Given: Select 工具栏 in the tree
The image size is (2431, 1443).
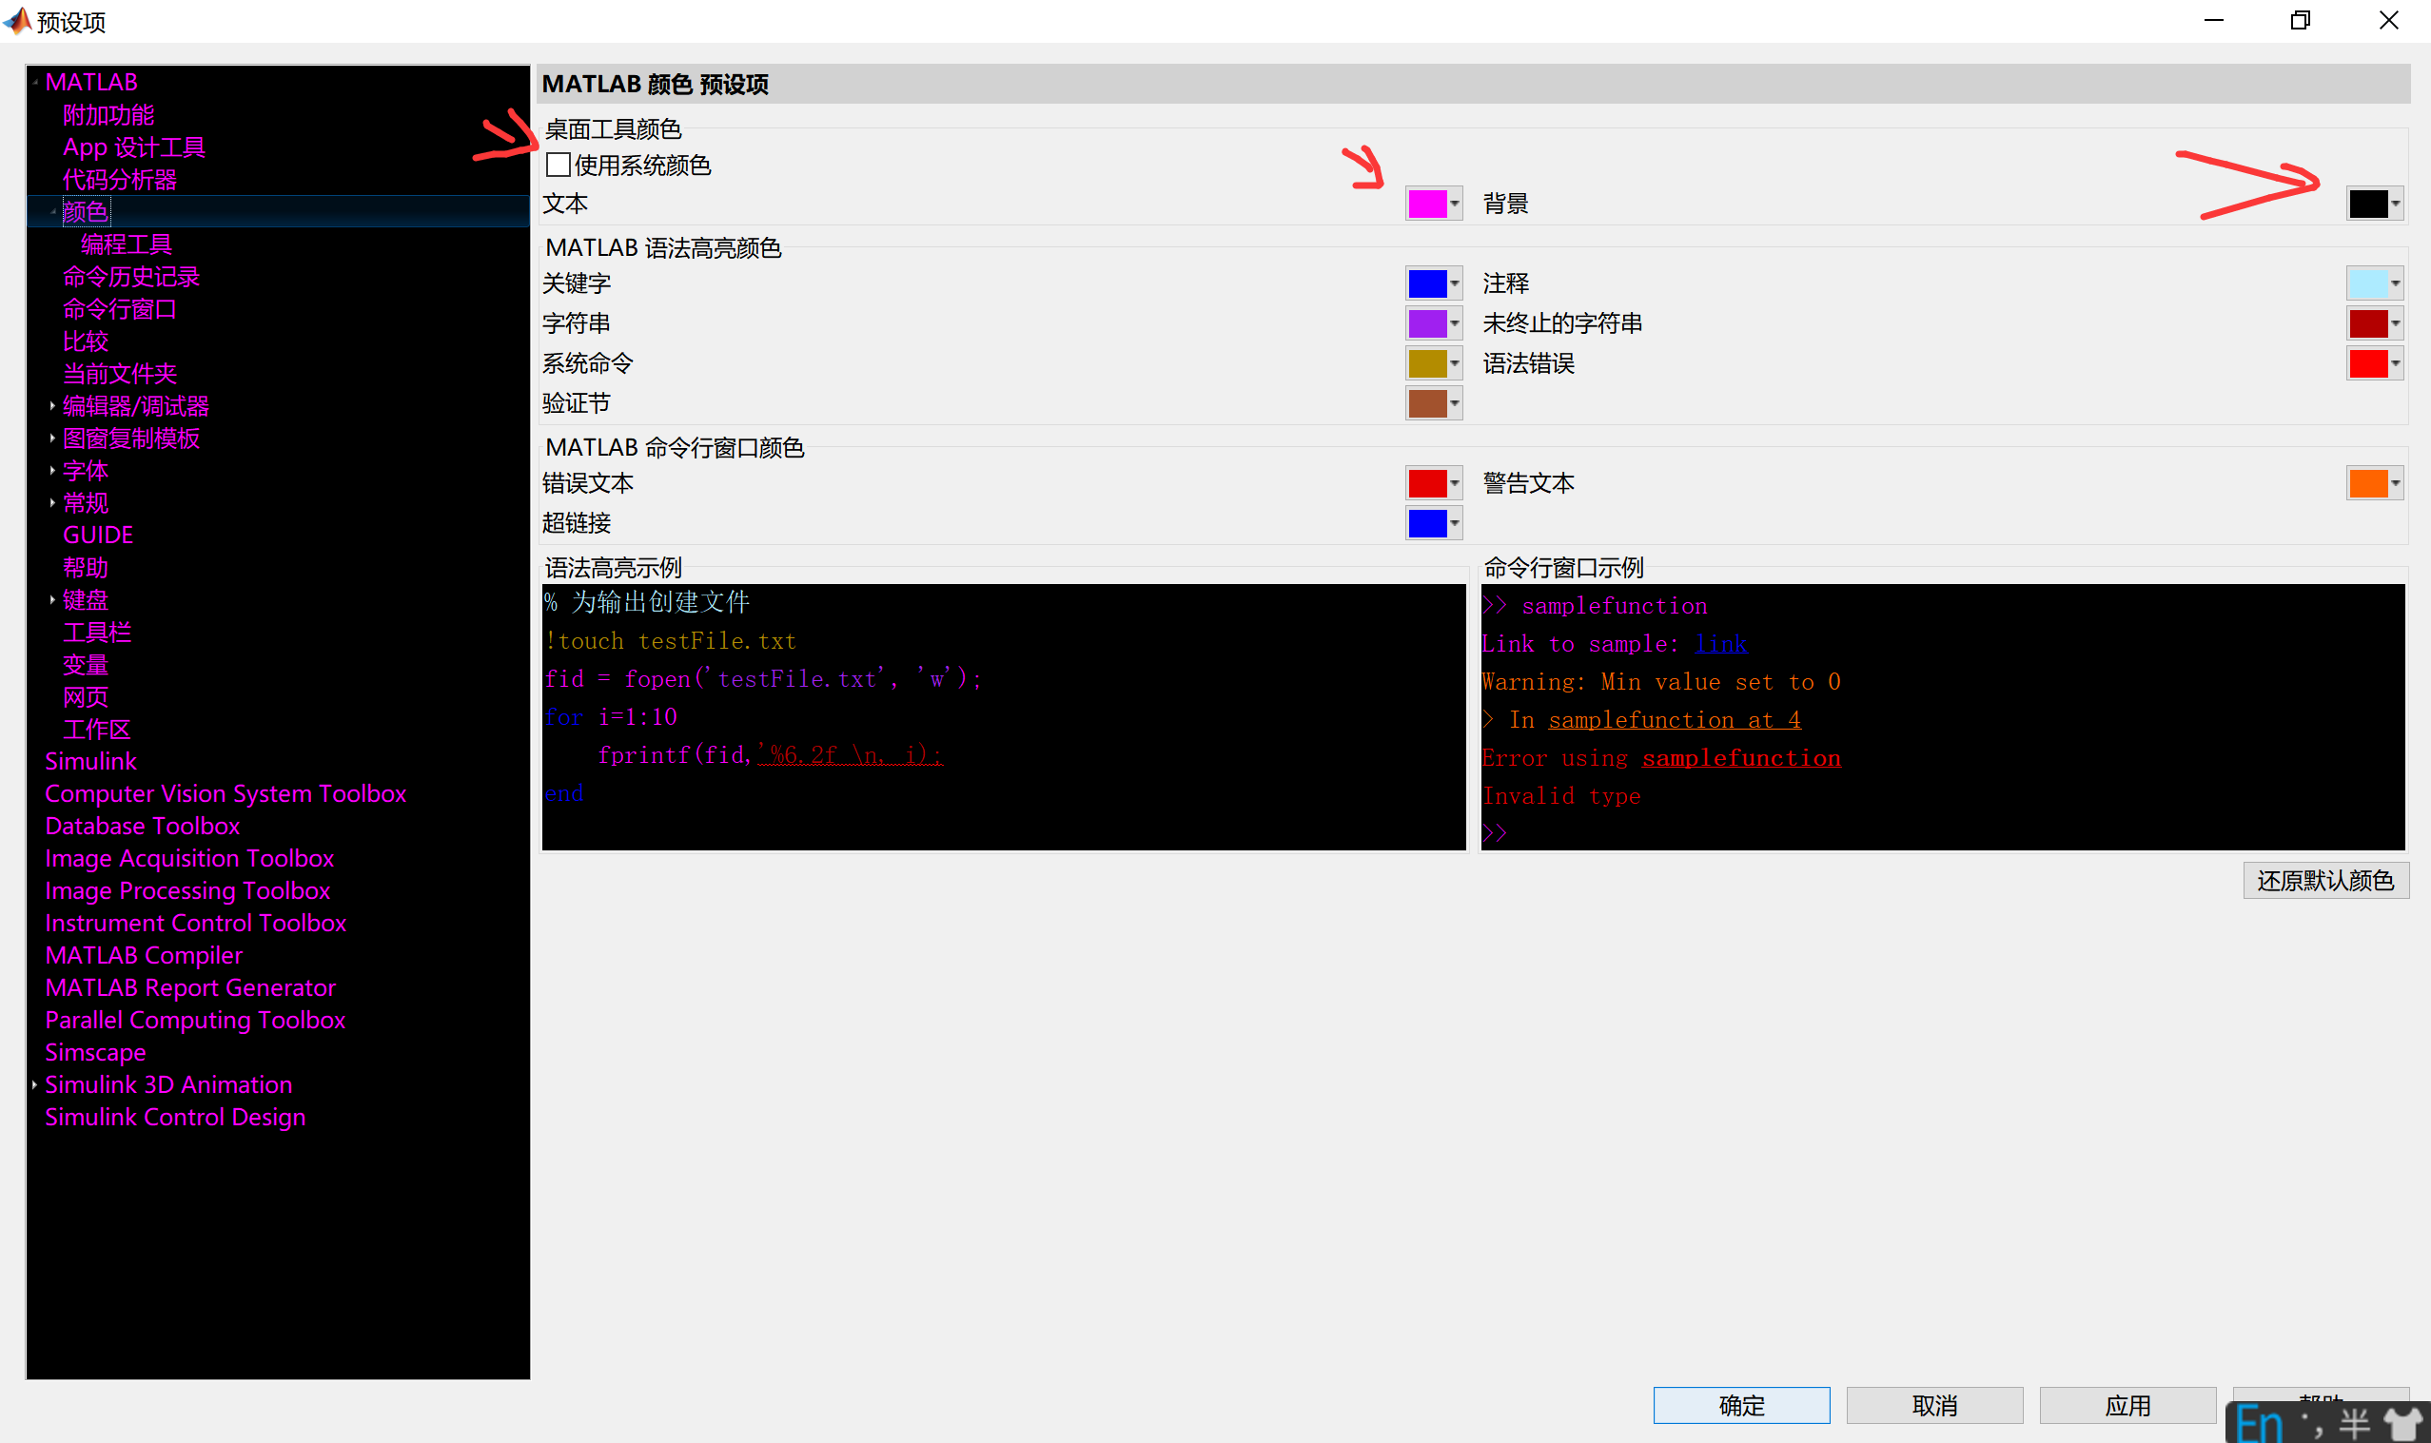Looking at the screenshot, I should click(97, 632).
